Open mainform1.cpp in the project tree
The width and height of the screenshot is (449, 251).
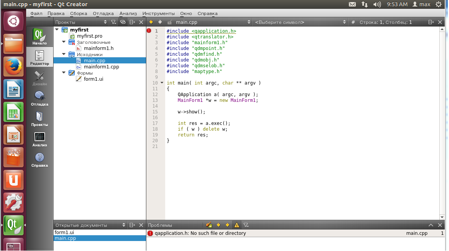point(101,67)
